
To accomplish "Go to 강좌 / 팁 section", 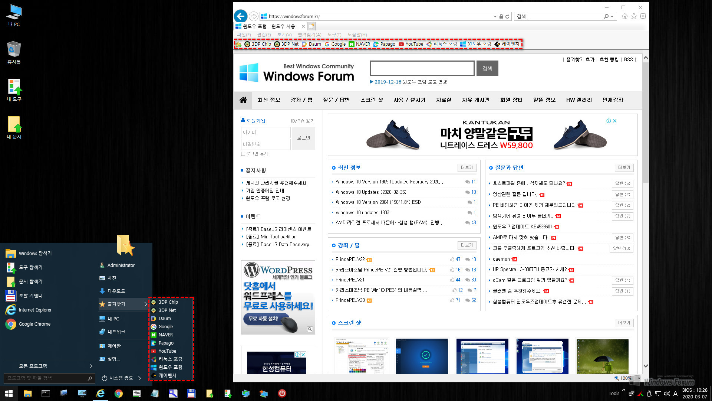I will 301,100.
